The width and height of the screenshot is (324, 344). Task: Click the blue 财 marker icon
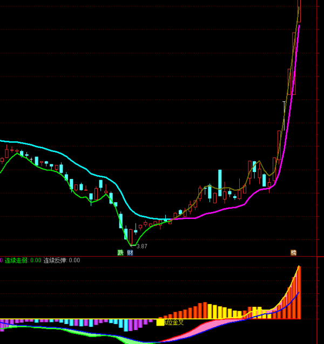[x=130, y=252]
